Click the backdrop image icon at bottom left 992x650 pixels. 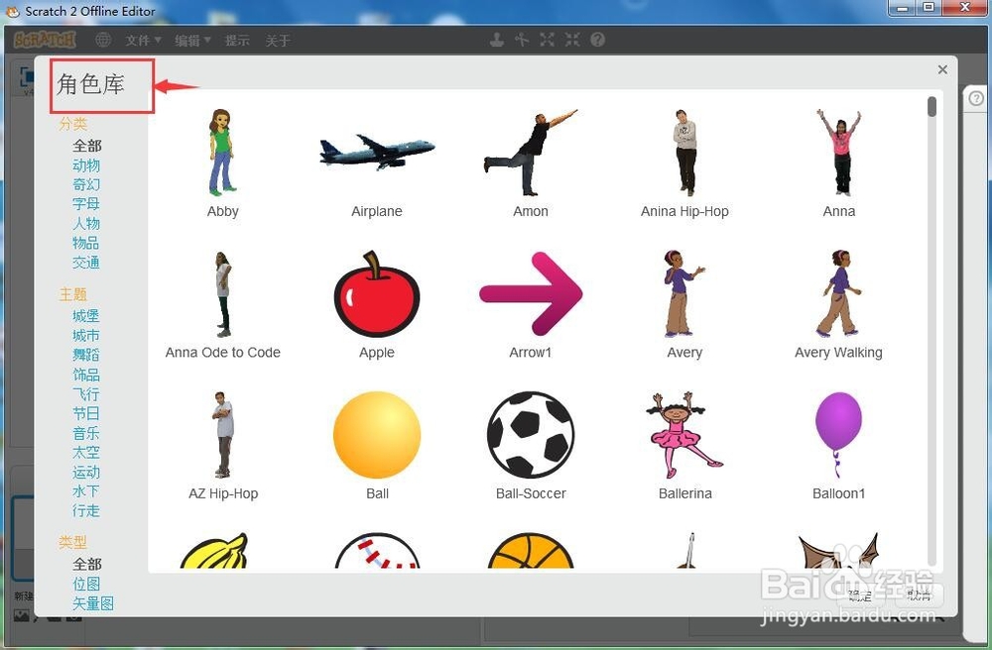22,615
